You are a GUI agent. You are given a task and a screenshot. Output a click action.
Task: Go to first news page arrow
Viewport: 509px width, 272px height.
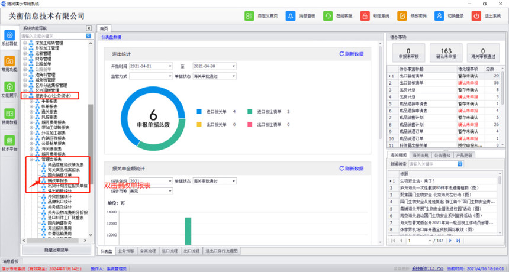393,241
